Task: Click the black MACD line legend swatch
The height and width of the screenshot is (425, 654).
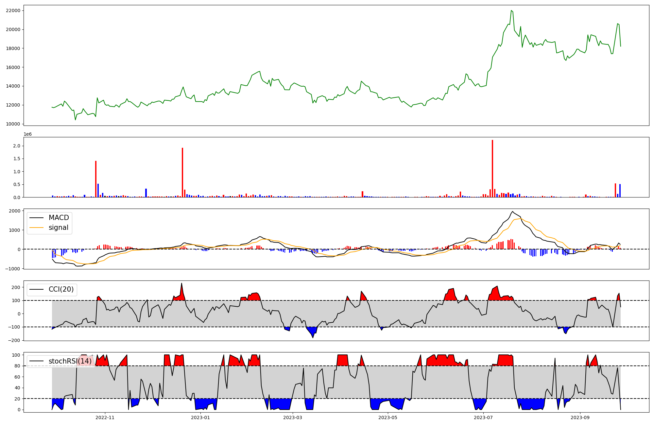Action: coord(36,218)
